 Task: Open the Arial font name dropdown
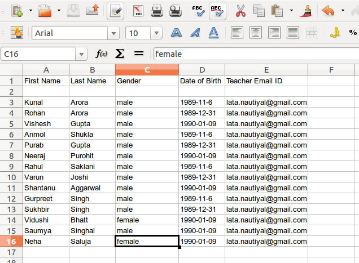[115, 33]
